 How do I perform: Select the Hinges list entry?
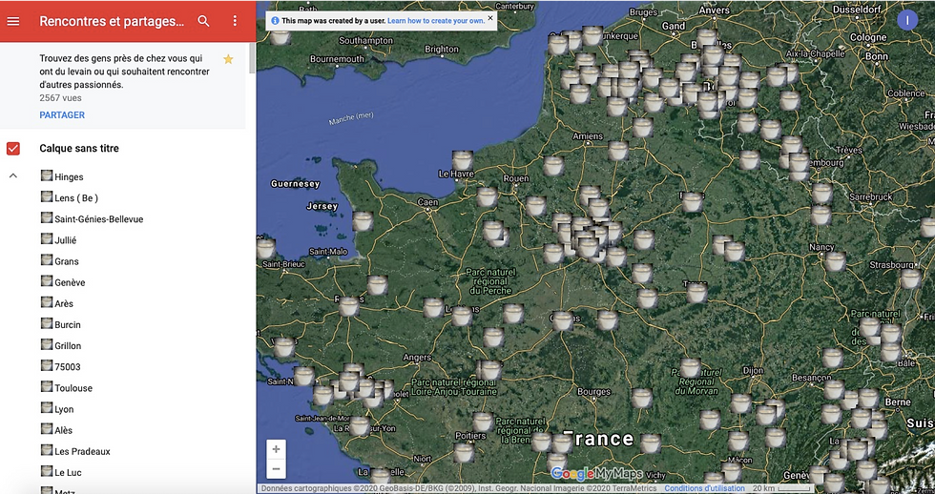69,177
